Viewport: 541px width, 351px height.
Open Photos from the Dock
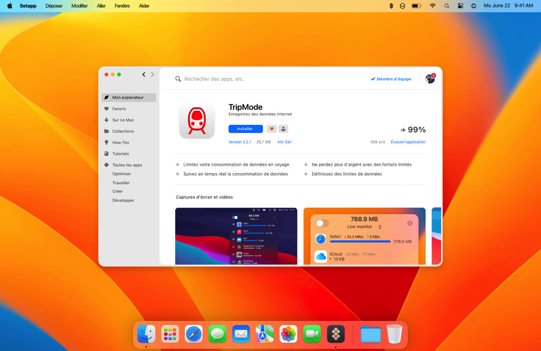tap(288, 334)
